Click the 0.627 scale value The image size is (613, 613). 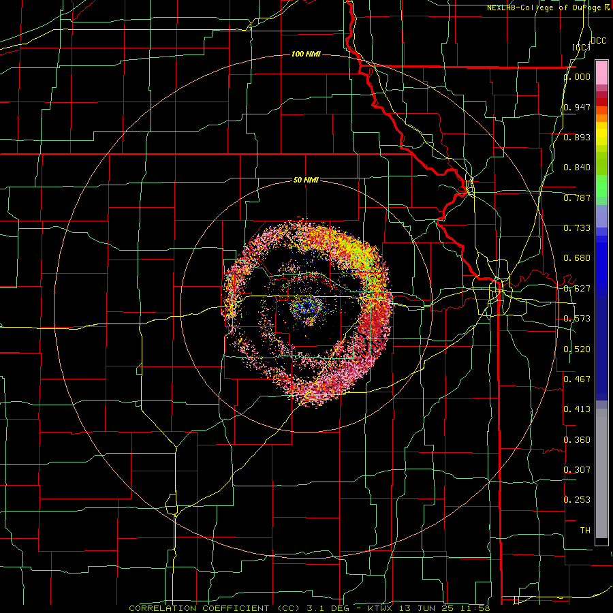pos(577,289)
